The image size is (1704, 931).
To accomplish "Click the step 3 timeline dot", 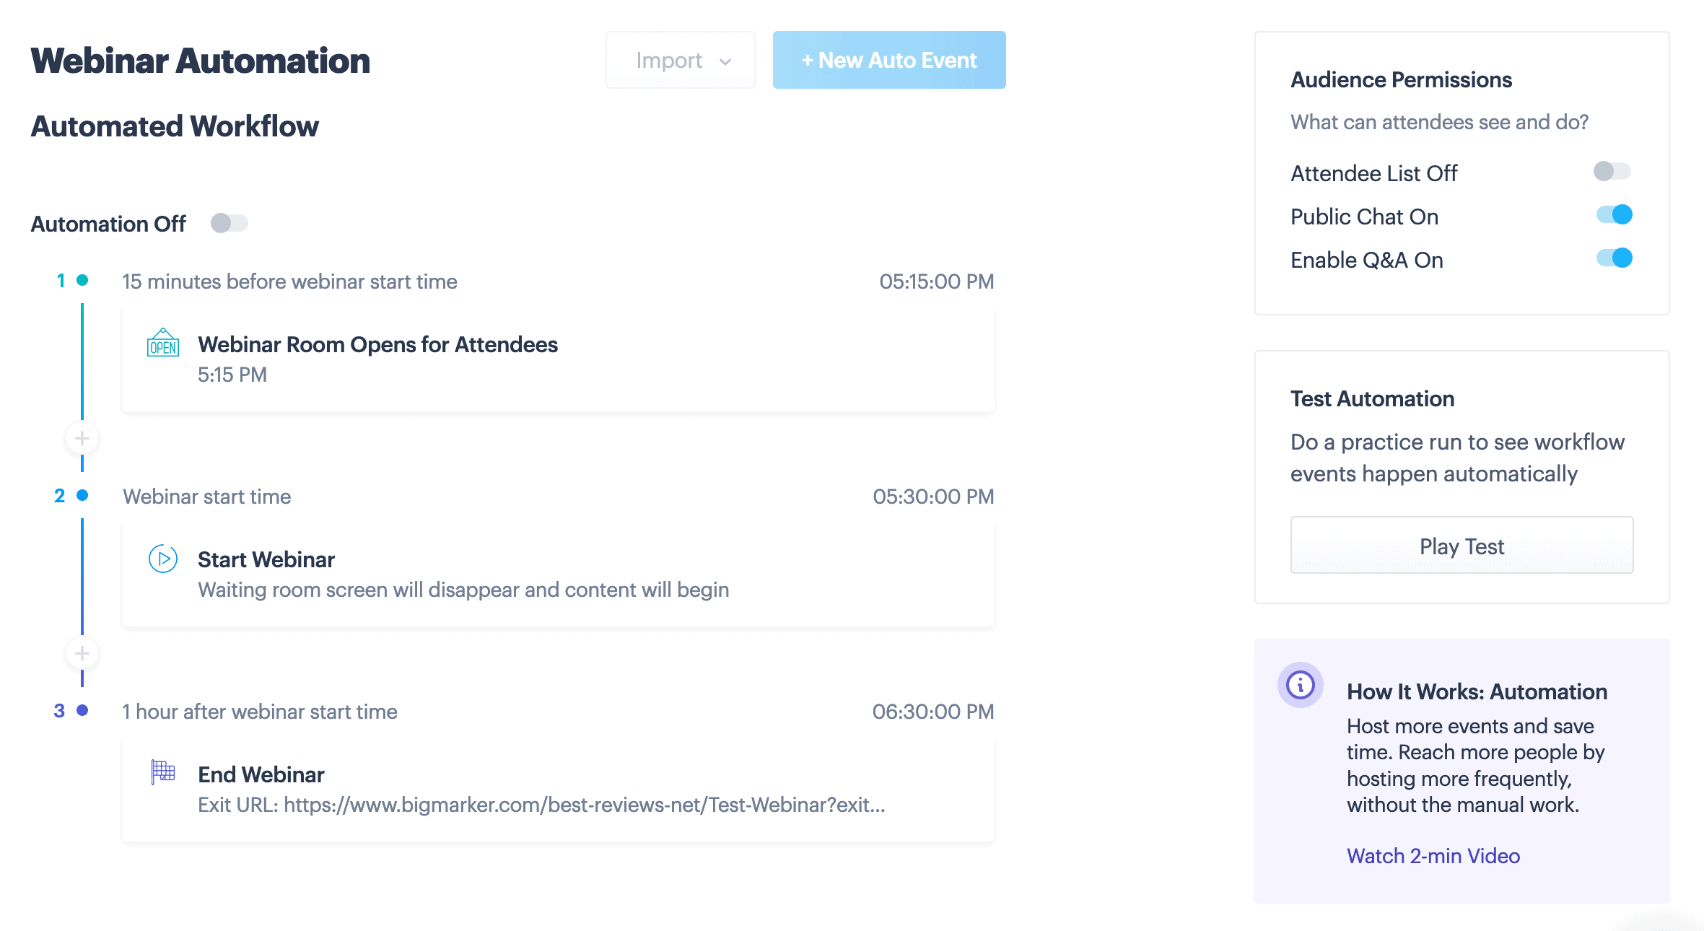I will click(82, 710).
